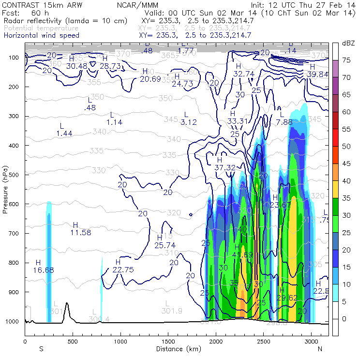This screenshot has height=358, width=358.
Task: Click the '1000' pressure axis tick label
Action: click(x=12, y=321)
